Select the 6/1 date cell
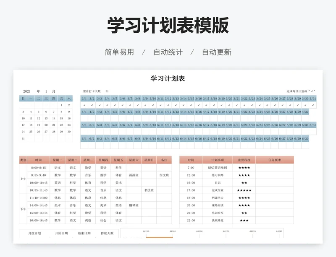The image size is (336, 257). [84, 138]
